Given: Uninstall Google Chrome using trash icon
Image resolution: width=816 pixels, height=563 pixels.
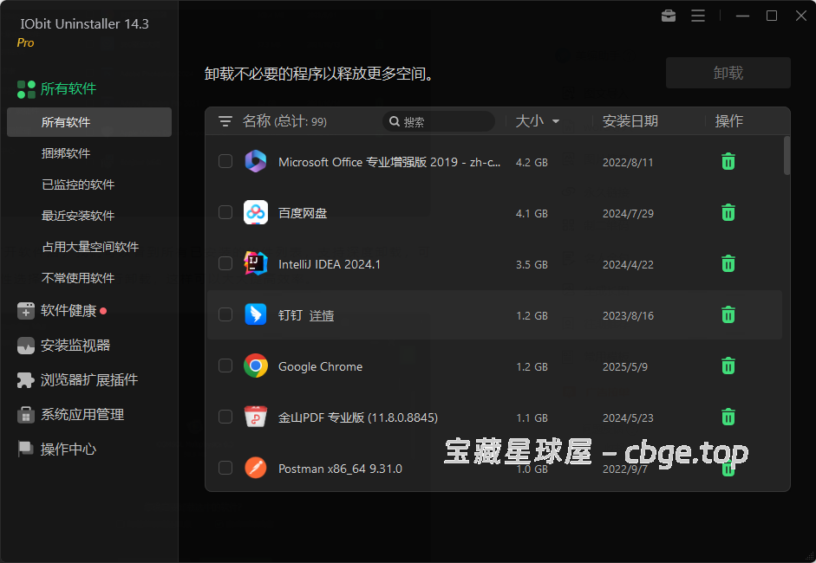Looking at the screenshot, I should tap(728, 366).
